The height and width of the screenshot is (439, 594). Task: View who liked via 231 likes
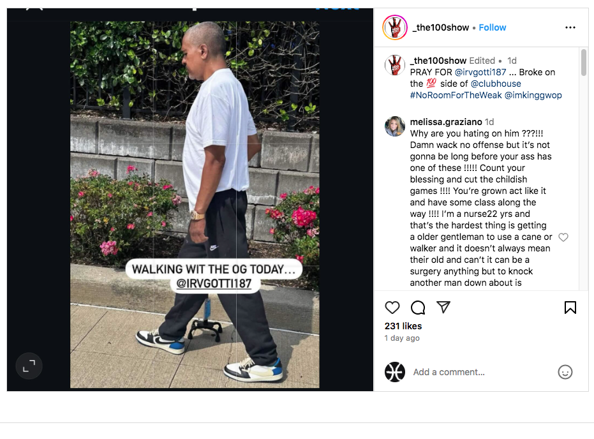pos(403,326)
